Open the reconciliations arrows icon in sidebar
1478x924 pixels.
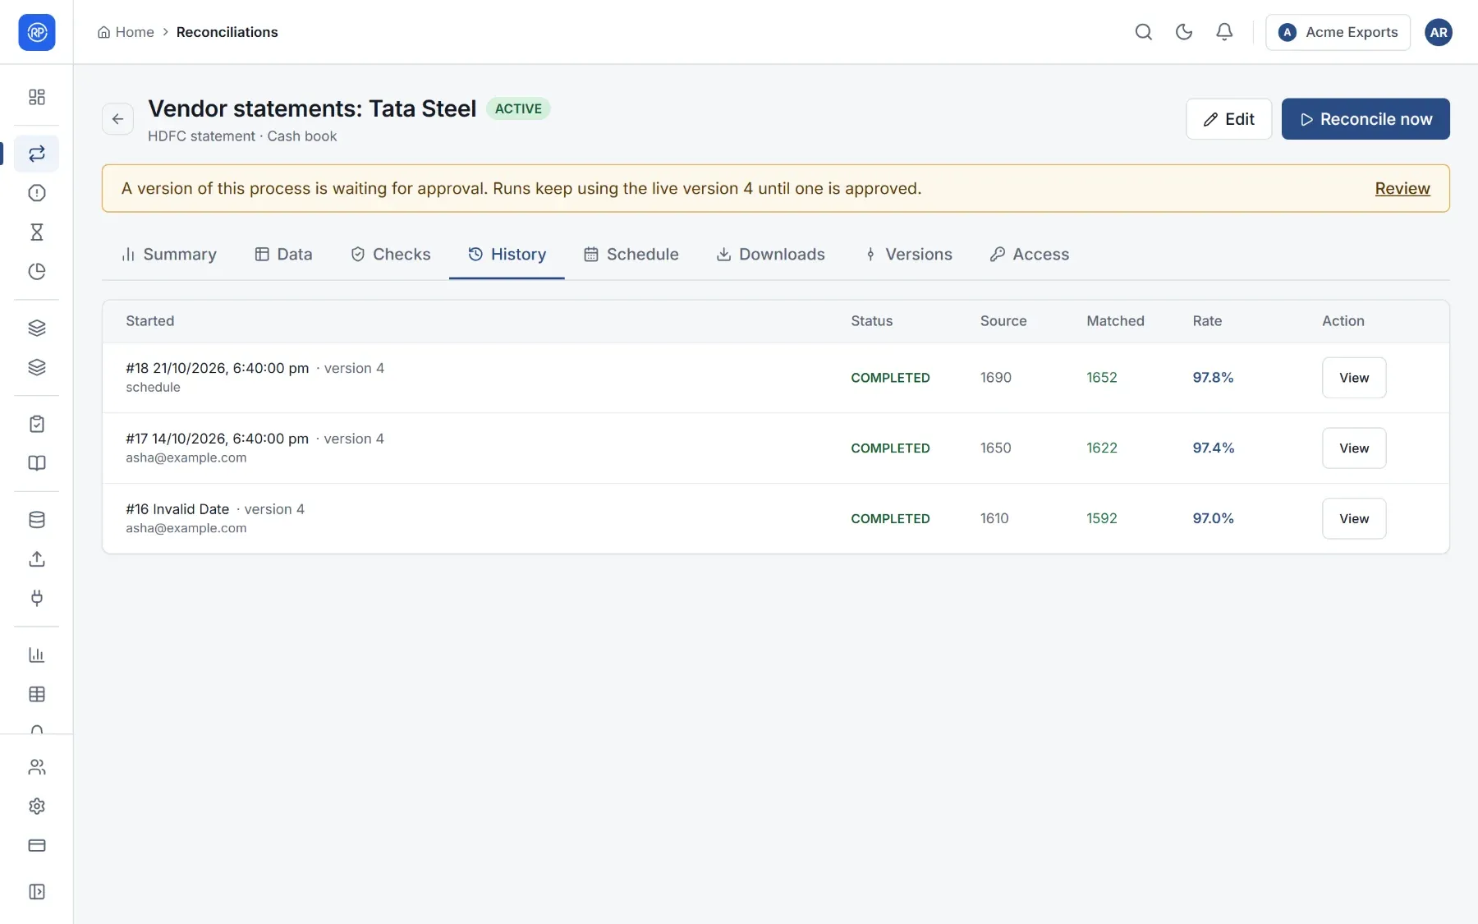tap(37, 154)
